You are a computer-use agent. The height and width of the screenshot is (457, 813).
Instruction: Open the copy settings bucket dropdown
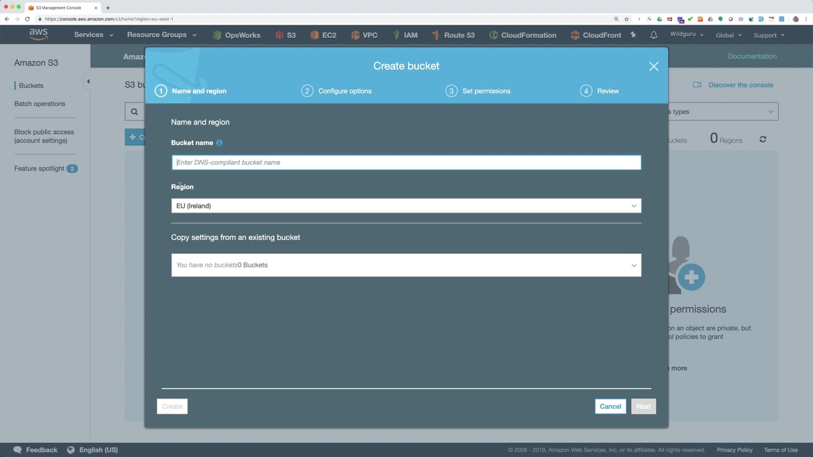pos(406,265)
